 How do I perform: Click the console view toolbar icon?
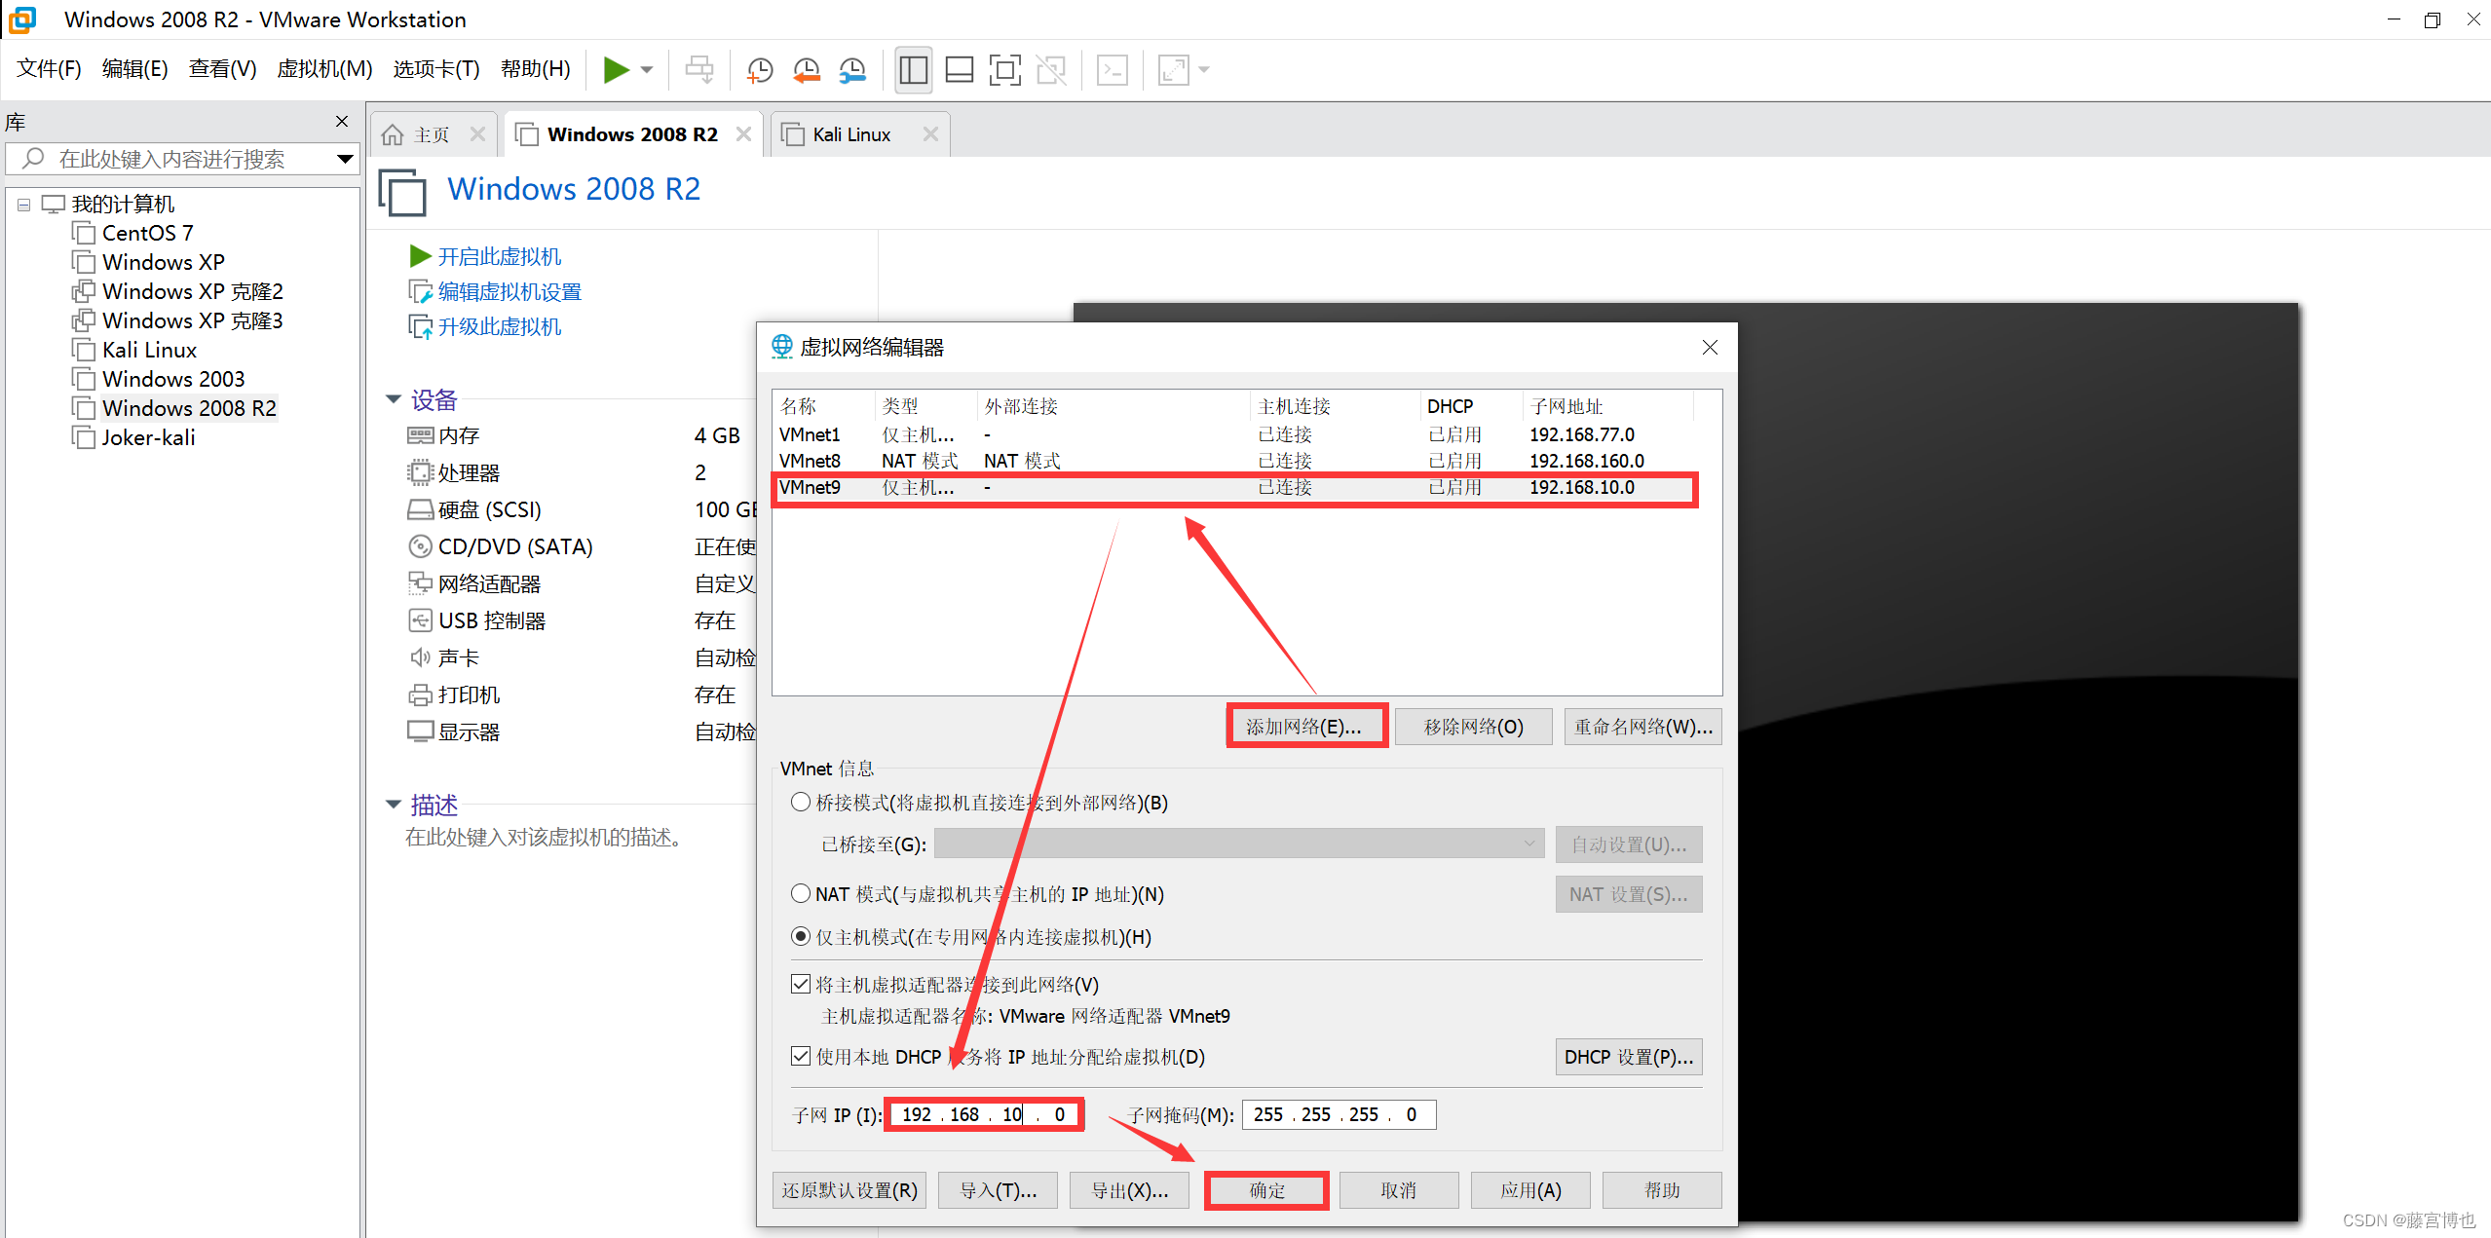[1113, 70]
